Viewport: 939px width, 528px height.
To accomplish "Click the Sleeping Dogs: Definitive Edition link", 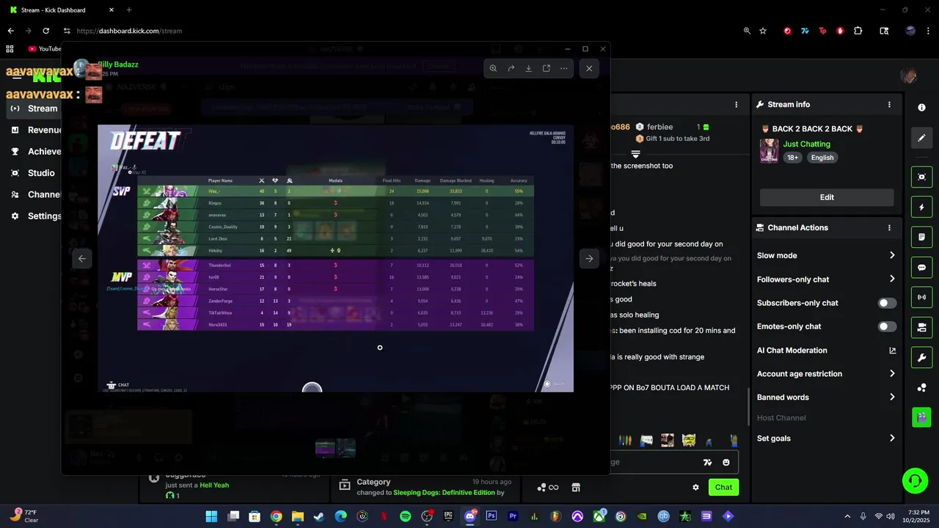I will (445, 493).
